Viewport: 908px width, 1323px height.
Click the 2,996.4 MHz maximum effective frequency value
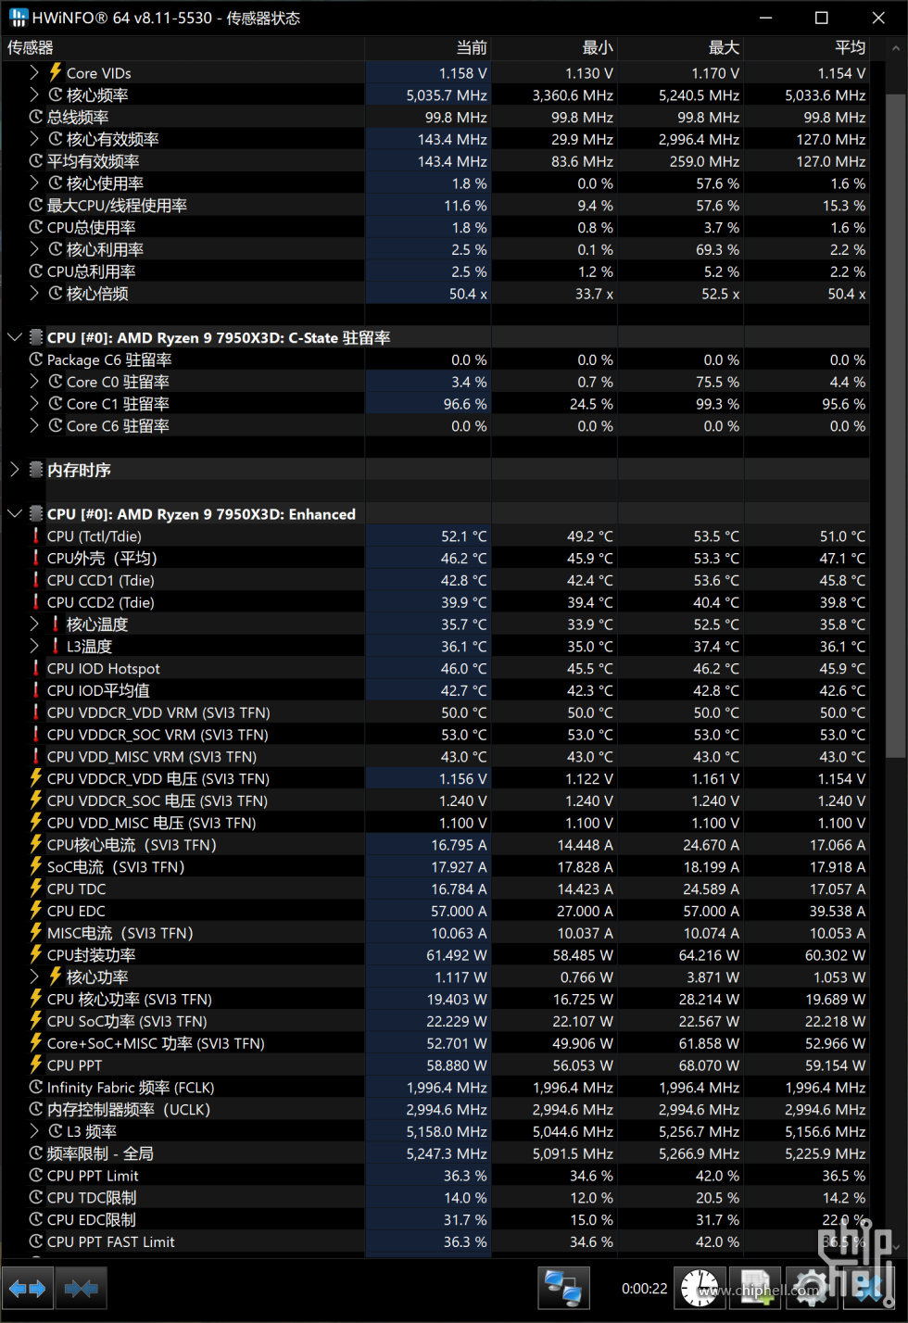point(699,139)
